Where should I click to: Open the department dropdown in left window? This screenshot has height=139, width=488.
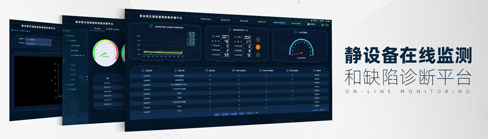click(38, 40)
